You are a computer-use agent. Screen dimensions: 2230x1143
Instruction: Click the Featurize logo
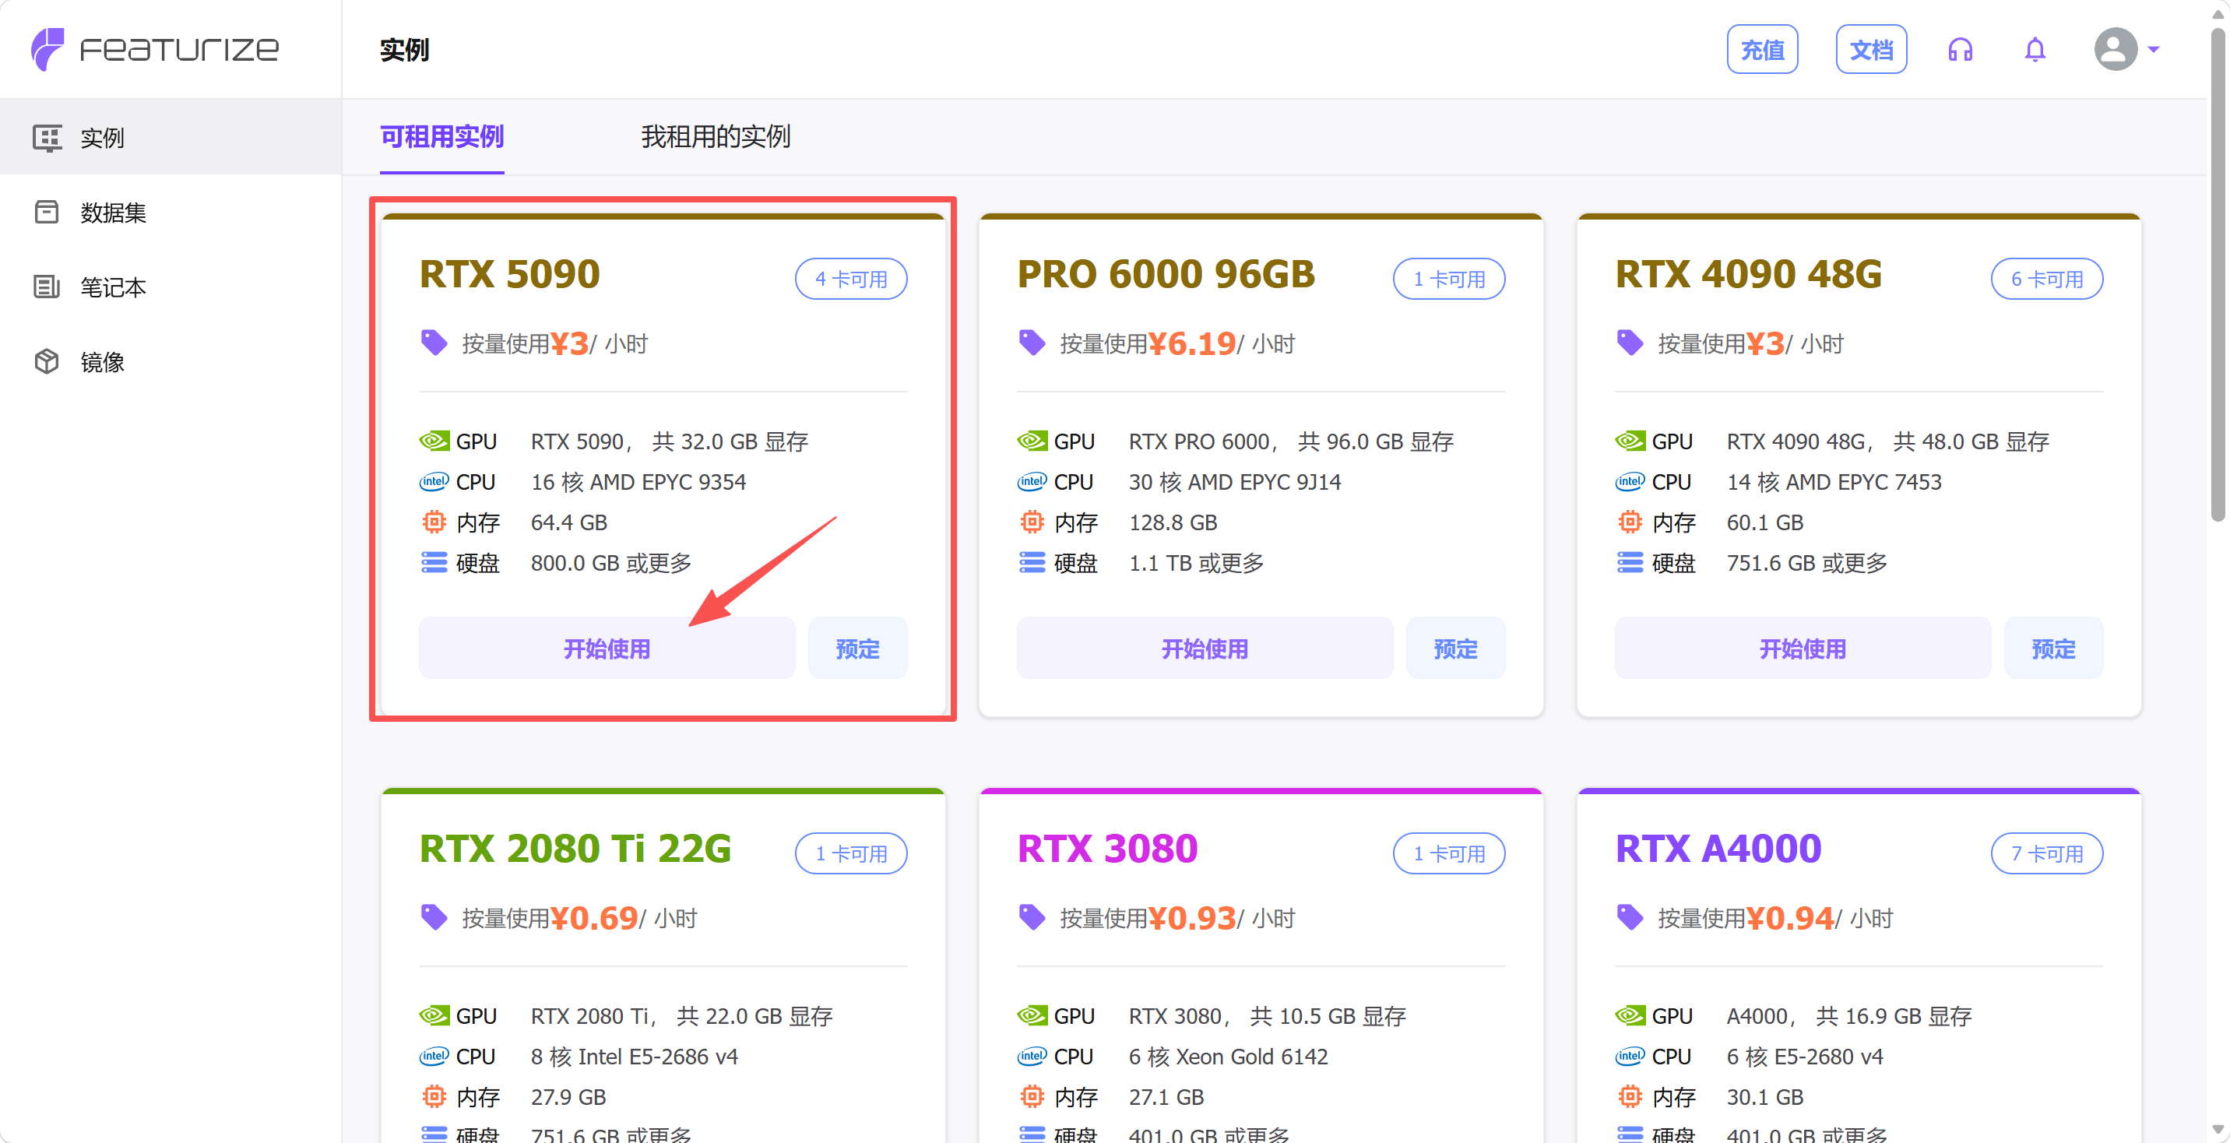coord(155,48)
